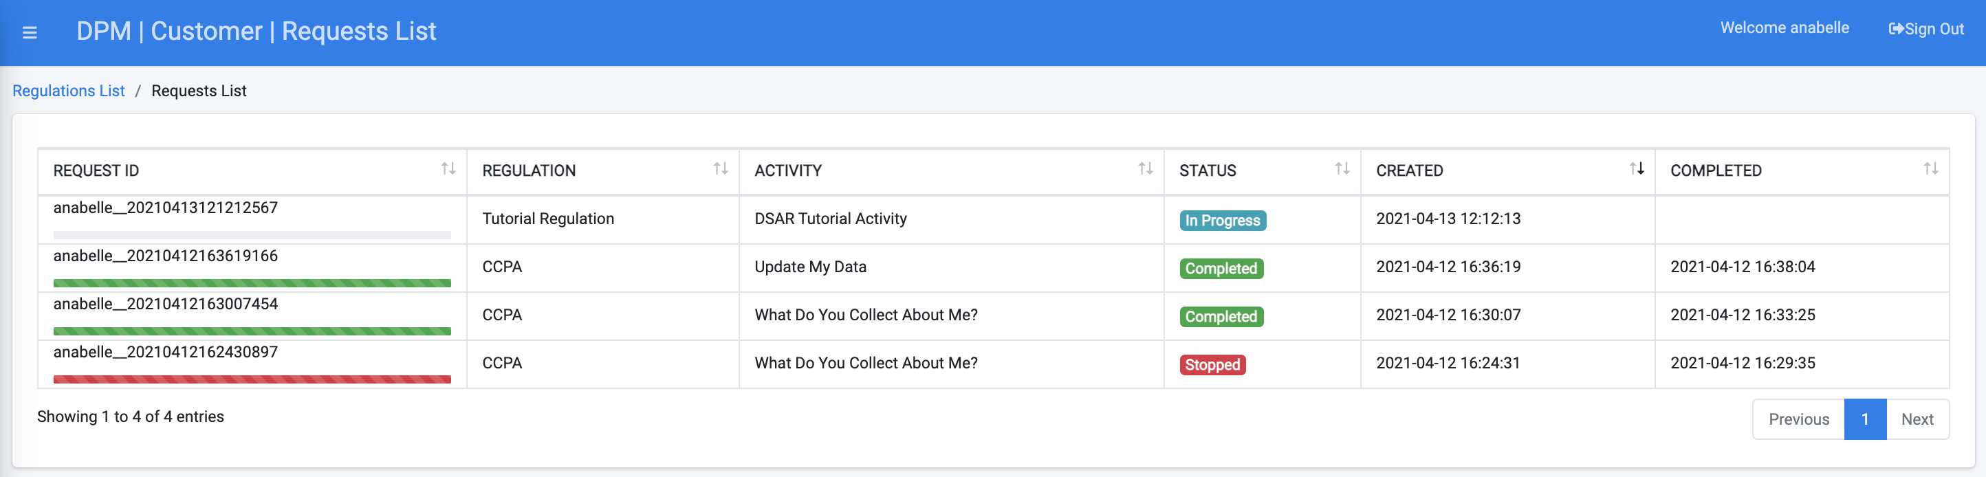Image resolution: width=1986 pixels, height=477 pixels.
Task: Click Welcome anabelle user text
Action: pos(1784,27)
